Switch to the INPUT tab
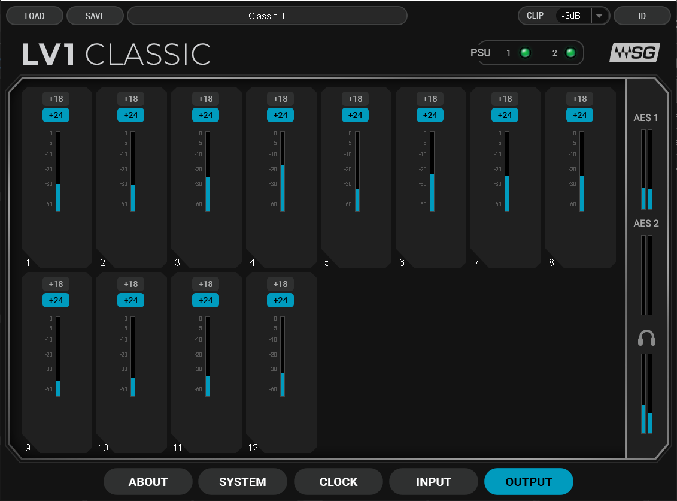 click(x=433, y=482)
